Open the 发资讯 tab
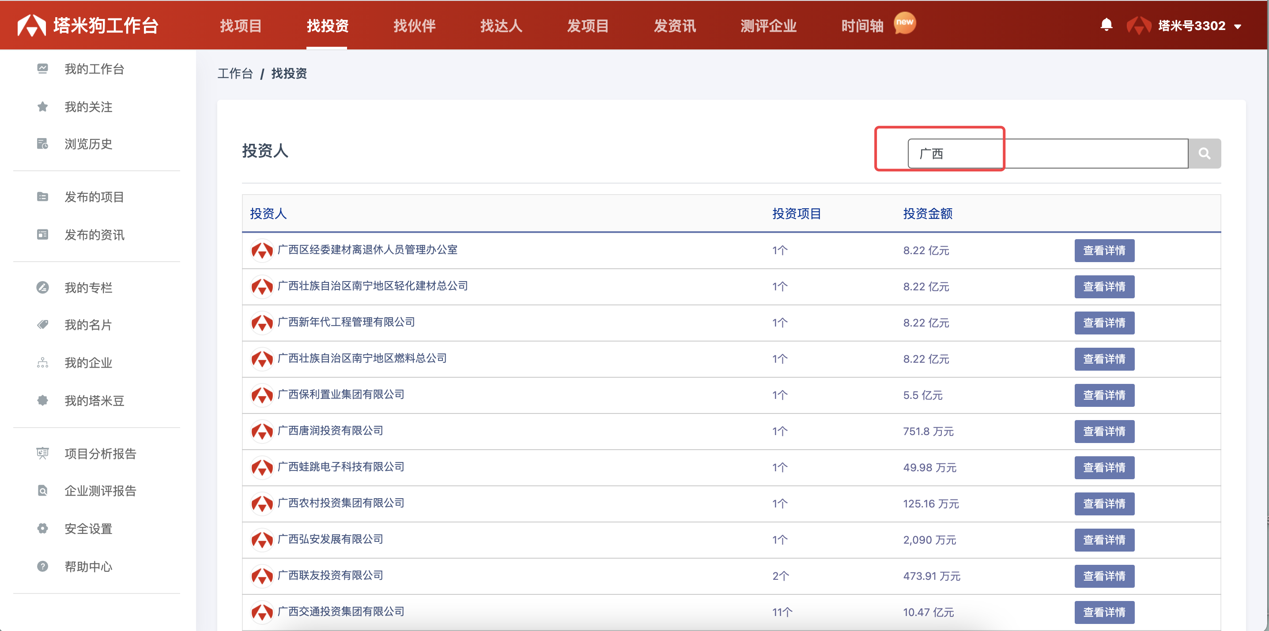This screenshot has width=1269, height=631. point(674,26)
